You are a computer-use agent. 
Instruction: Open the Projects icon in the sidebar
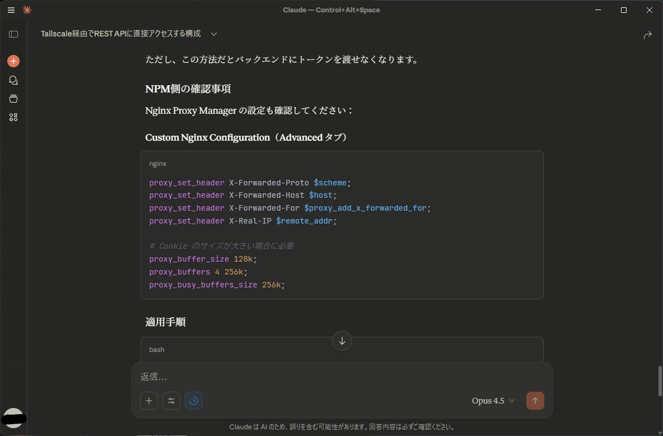13,99
